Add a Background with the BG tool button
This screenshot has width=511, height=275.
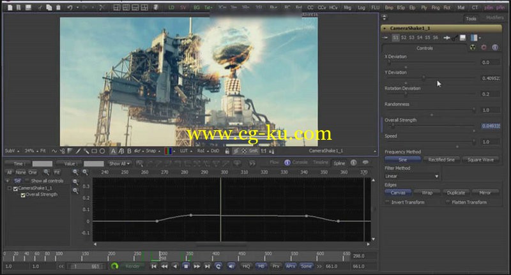pyautogui.click(x=197, y=7)
